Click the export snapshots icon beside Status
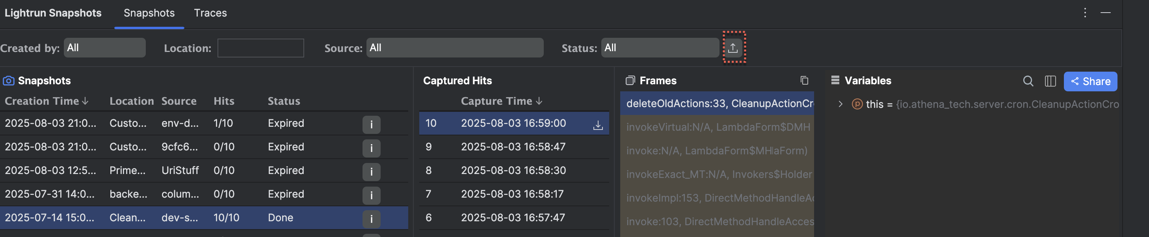 pos(733,48)
